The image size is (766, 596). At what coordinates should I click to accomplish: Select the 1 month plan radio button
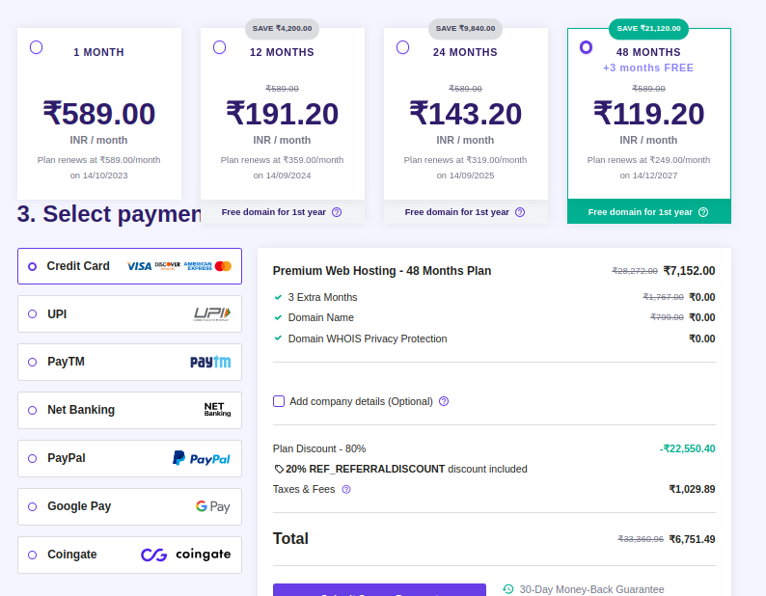36,47
